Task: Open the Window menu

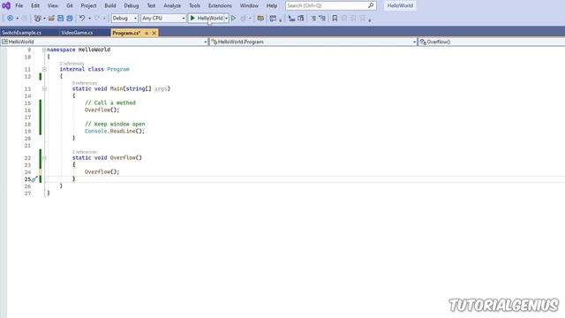Action: [249, 5]
